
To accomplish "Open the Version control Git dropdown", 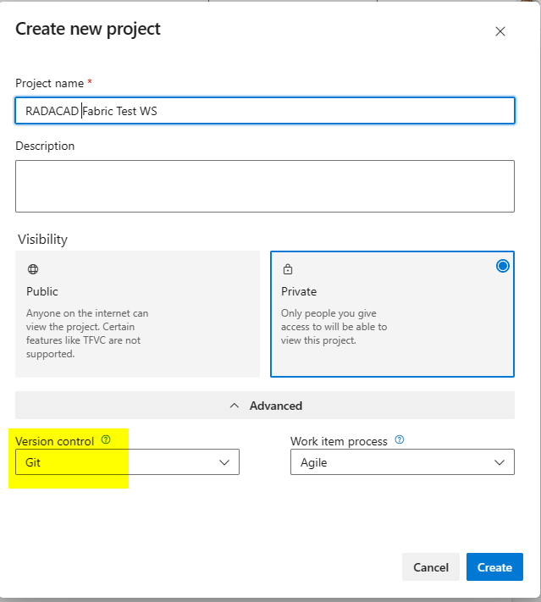I will (x=127, y=462).
